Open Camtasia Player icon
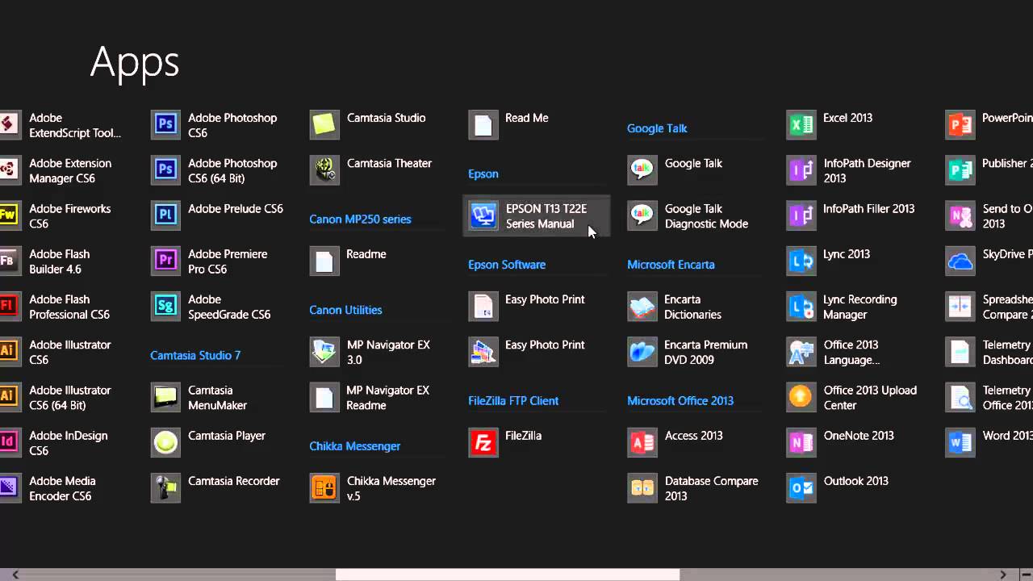 click(165, 442)
